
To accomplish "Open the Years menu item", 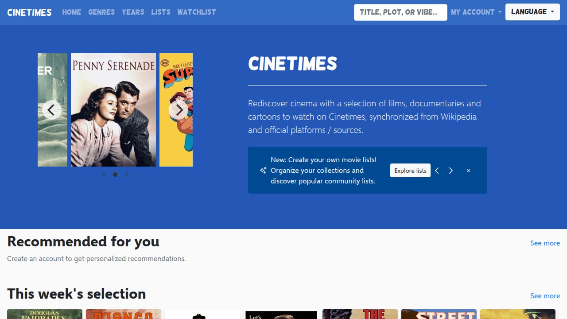I will point(133,12).
